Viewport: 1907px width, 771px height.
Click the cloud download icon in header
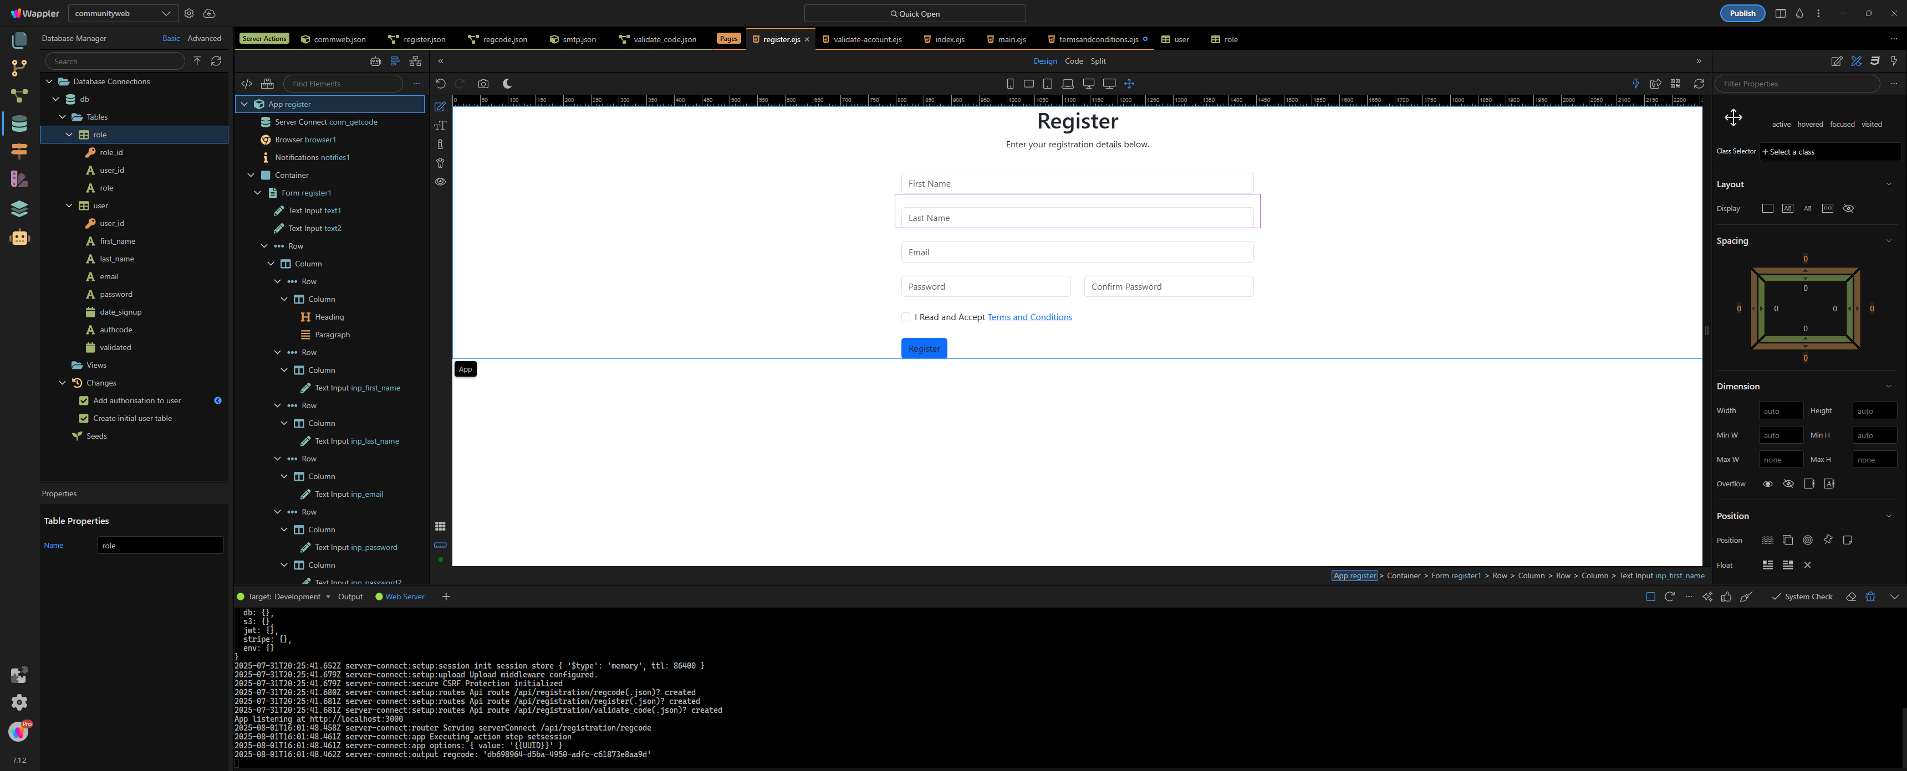[210, 13]
